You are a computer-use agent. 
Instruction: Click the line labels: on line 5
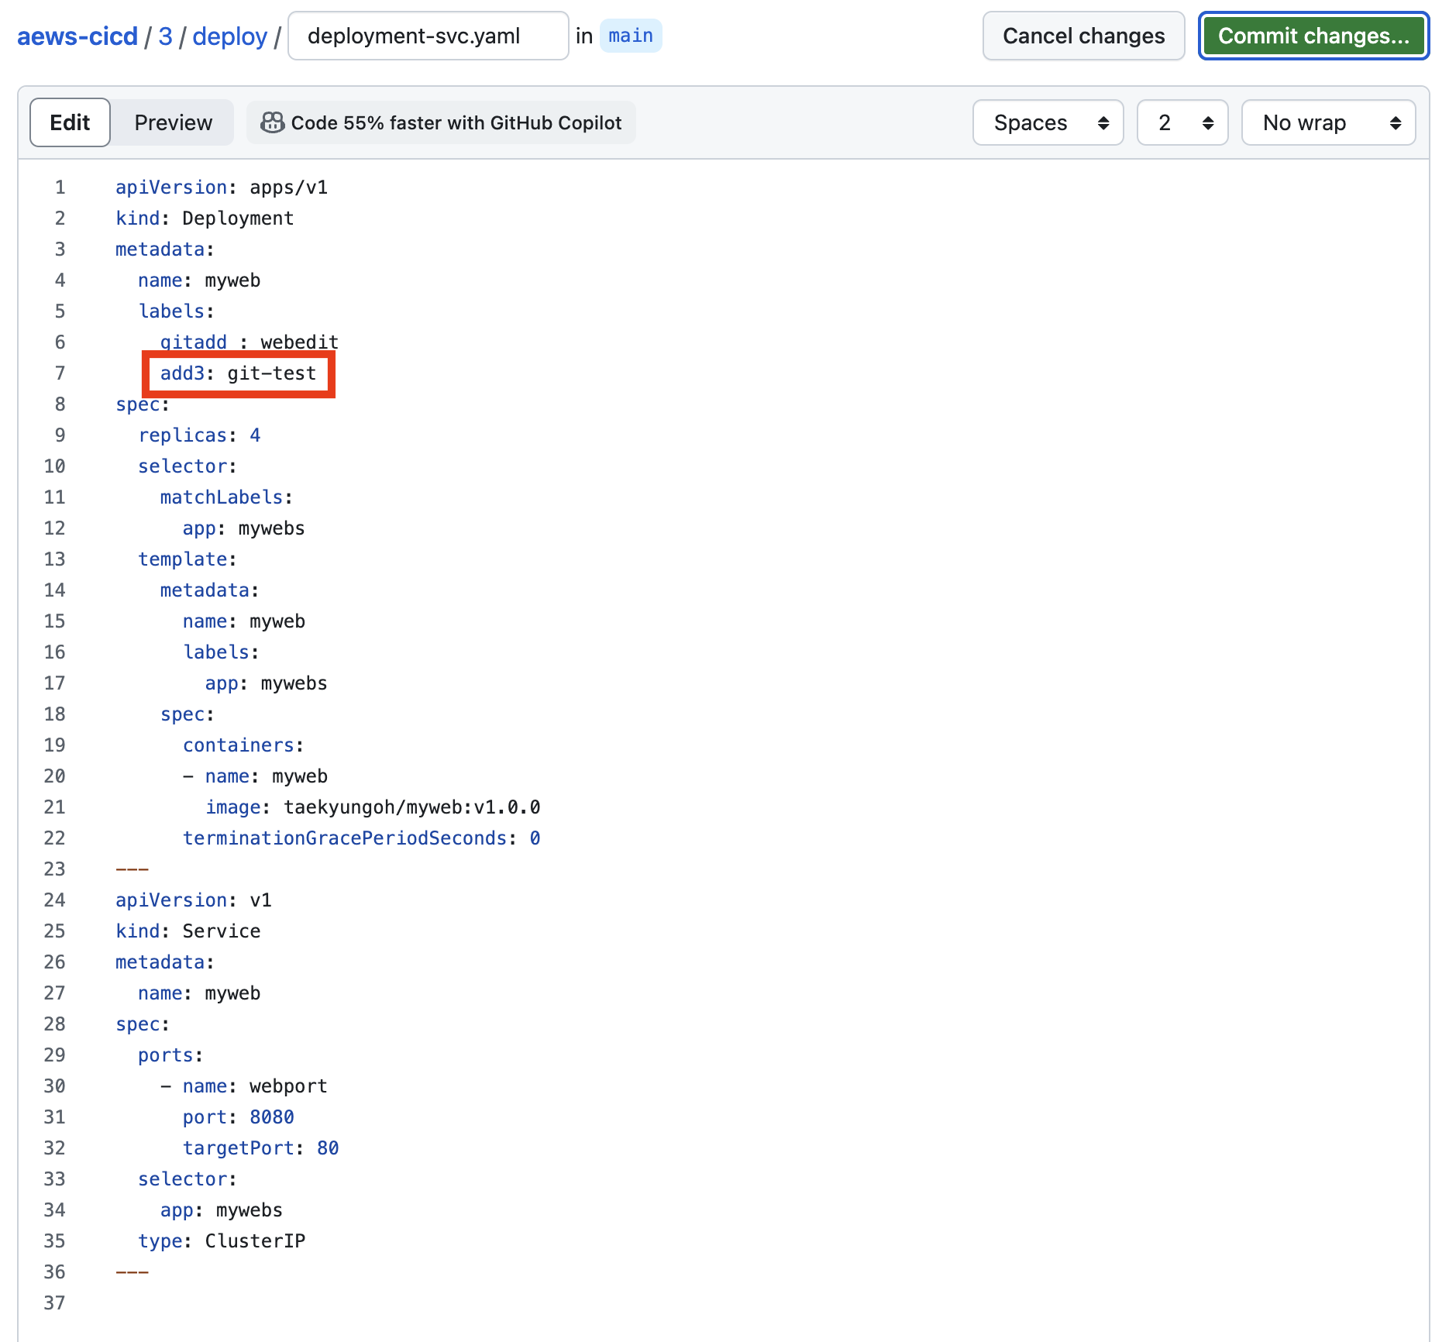[x=177, y=311]
